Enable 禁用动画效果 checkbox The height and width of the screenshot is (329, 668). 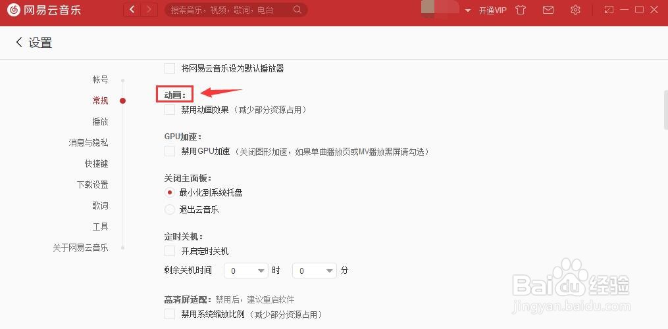(170, 110)
